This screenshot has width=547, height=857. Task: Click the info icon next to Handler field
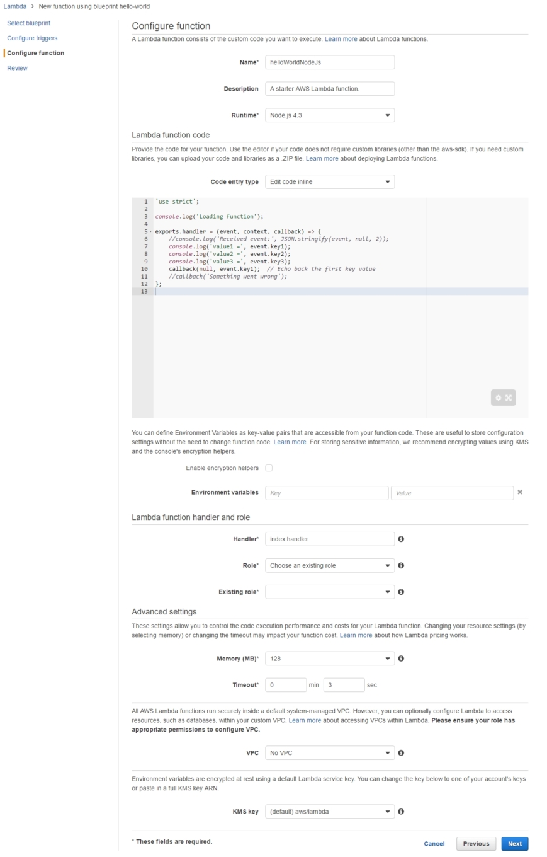[x=401, y=539]
